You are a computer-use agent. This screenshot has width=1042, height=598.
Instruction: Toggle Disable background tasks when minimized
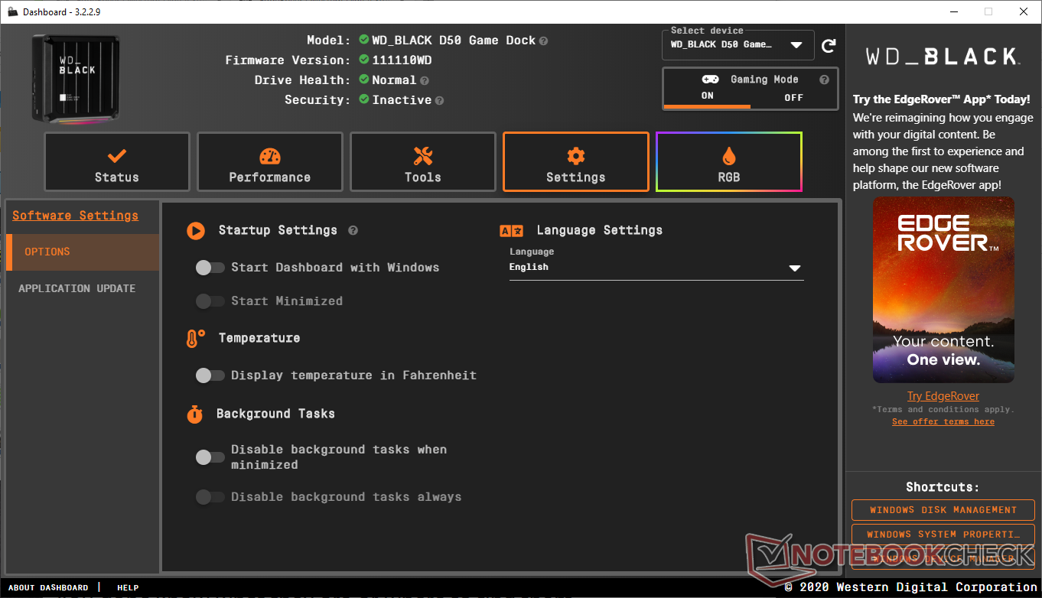point(210,457)
